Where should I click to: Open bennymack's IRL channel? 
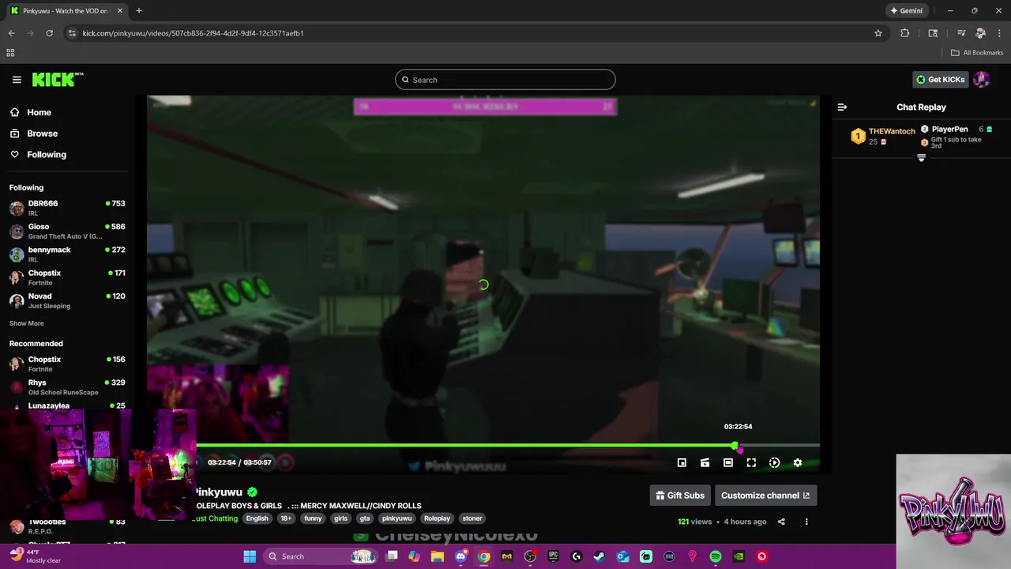[67, 254]
